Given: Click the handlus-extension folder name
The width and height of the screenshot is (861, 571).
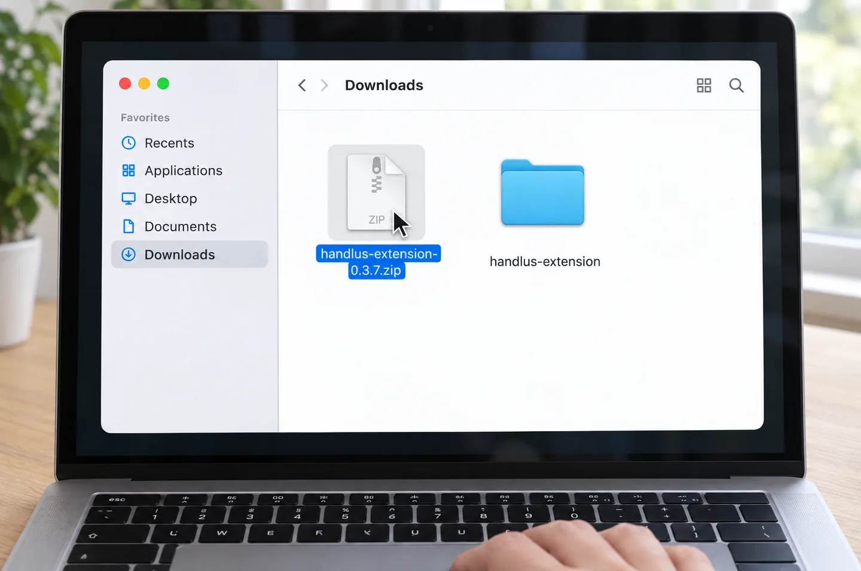Looking at the screenshot, I should click(x=545, y=262).
